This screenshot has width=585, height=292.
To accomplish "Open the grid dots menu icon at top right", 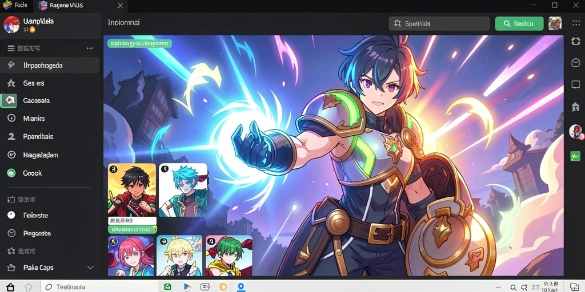I will [x=576, y=23].
